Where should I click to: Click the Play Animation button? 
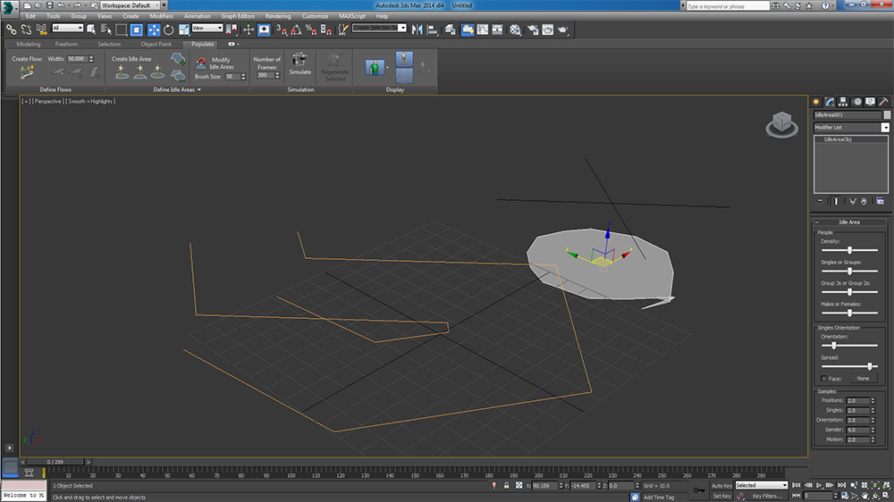(819, 486)
